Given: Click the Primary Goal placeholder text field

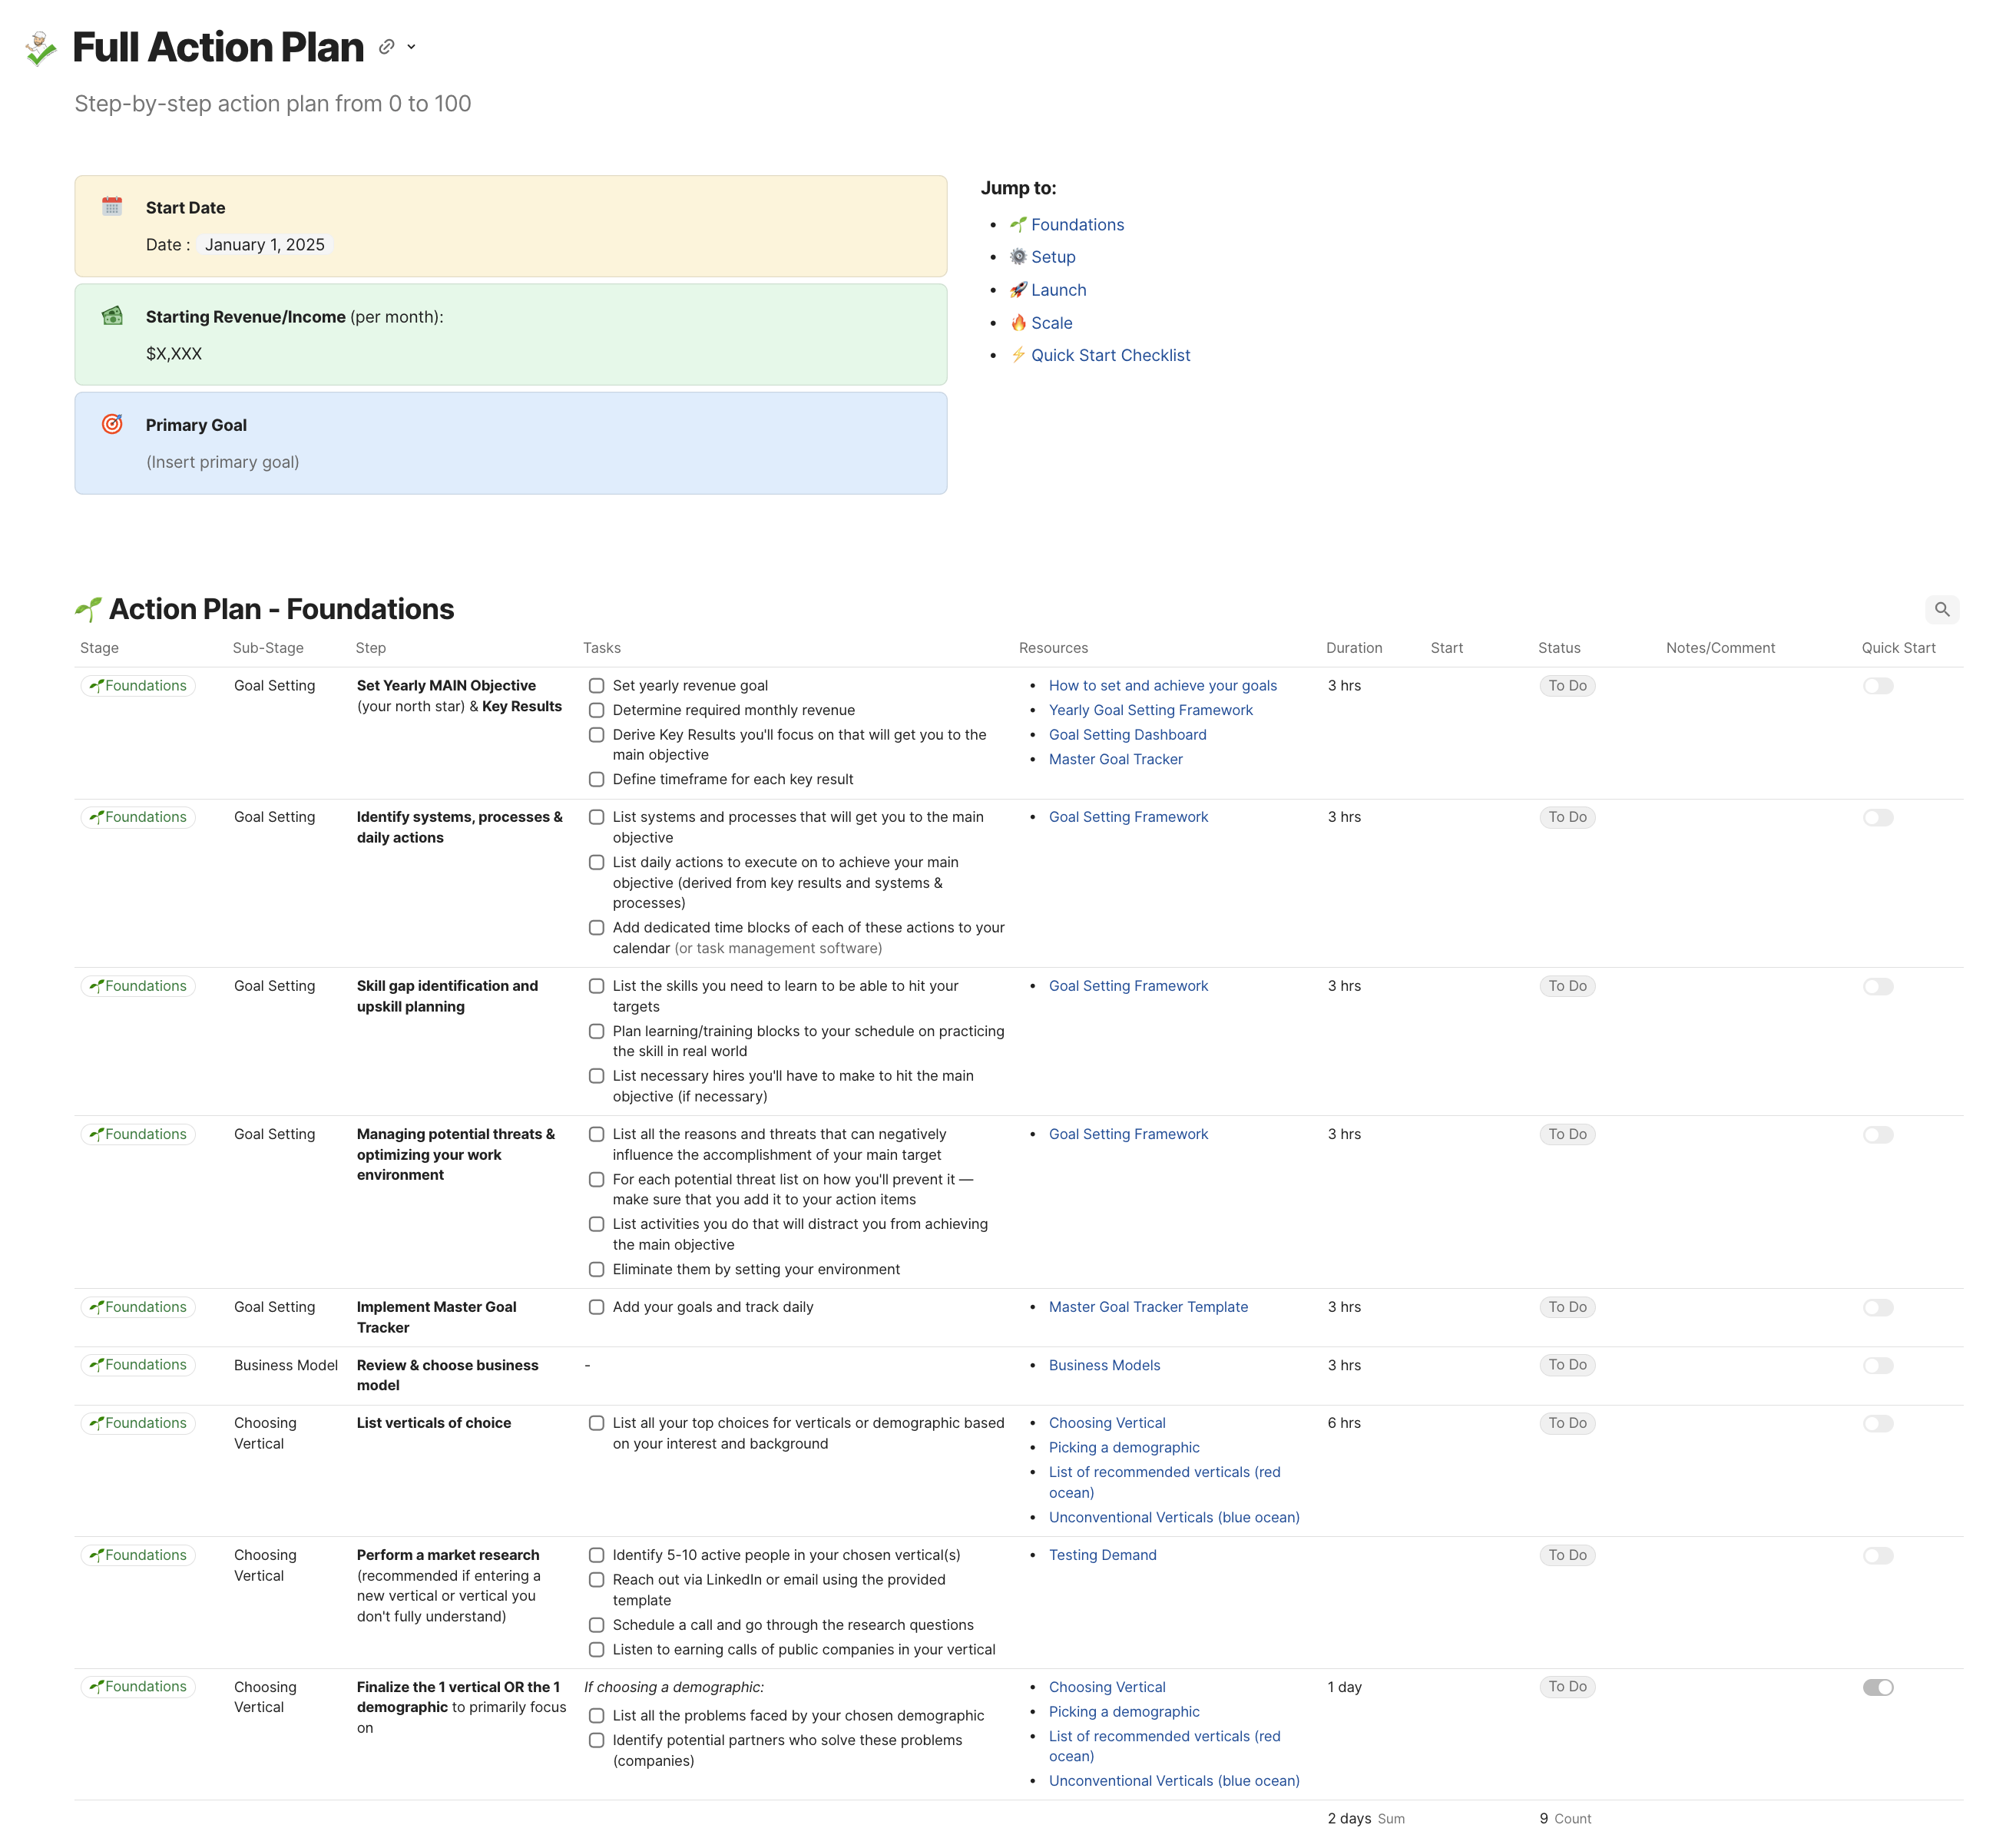Looking at the screenshot, I should [222, 462].
